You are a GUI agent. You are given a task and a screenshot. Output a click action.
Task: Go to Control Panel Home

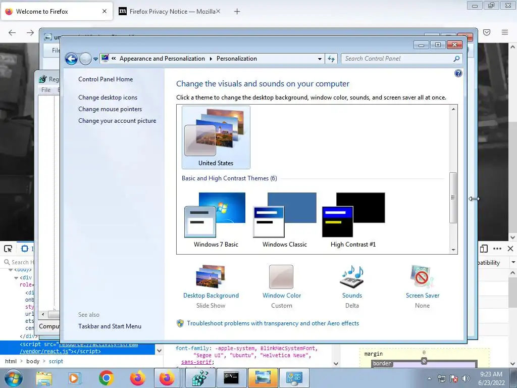[106, 79]
